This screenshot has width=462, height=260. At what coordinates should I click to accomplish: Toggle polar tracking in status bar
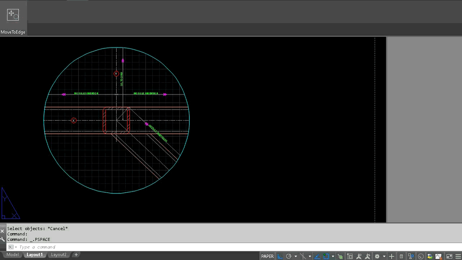click(x=289, y=256)
